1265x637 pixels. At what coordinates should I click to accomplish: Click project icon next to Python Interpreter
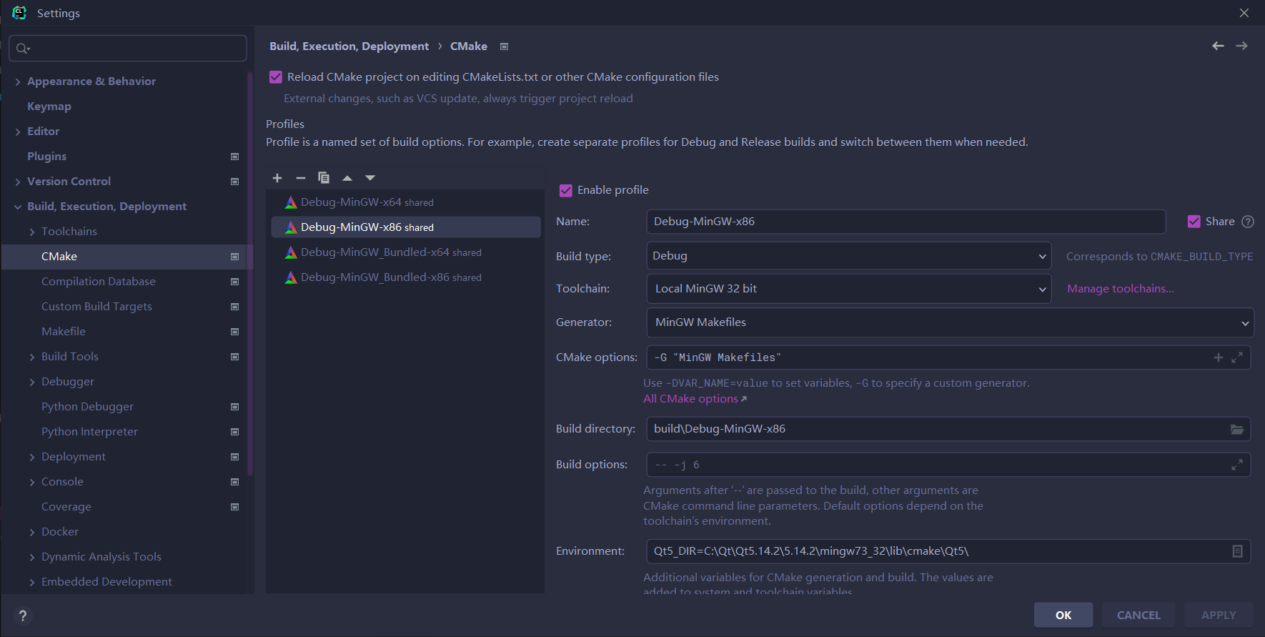234,432
